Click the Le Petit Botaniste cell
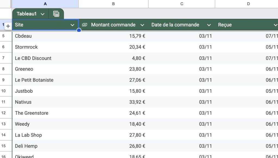The image size is (278, 158). [x=45, y=80]
